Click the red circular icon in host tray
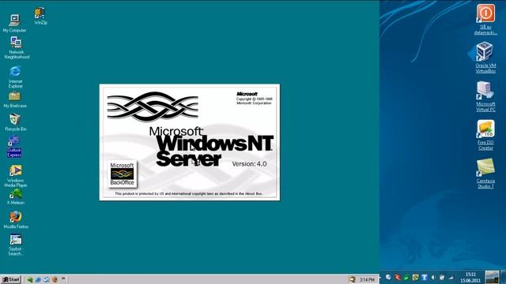The image size is (506, 284). tap(398, 277)
